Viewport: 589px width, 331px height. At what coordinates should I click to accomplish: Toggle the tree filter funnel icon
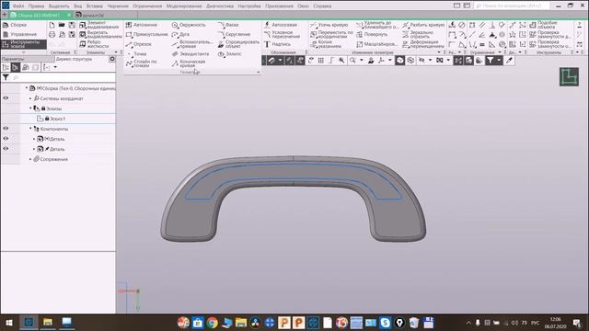(x=6, y=77)
